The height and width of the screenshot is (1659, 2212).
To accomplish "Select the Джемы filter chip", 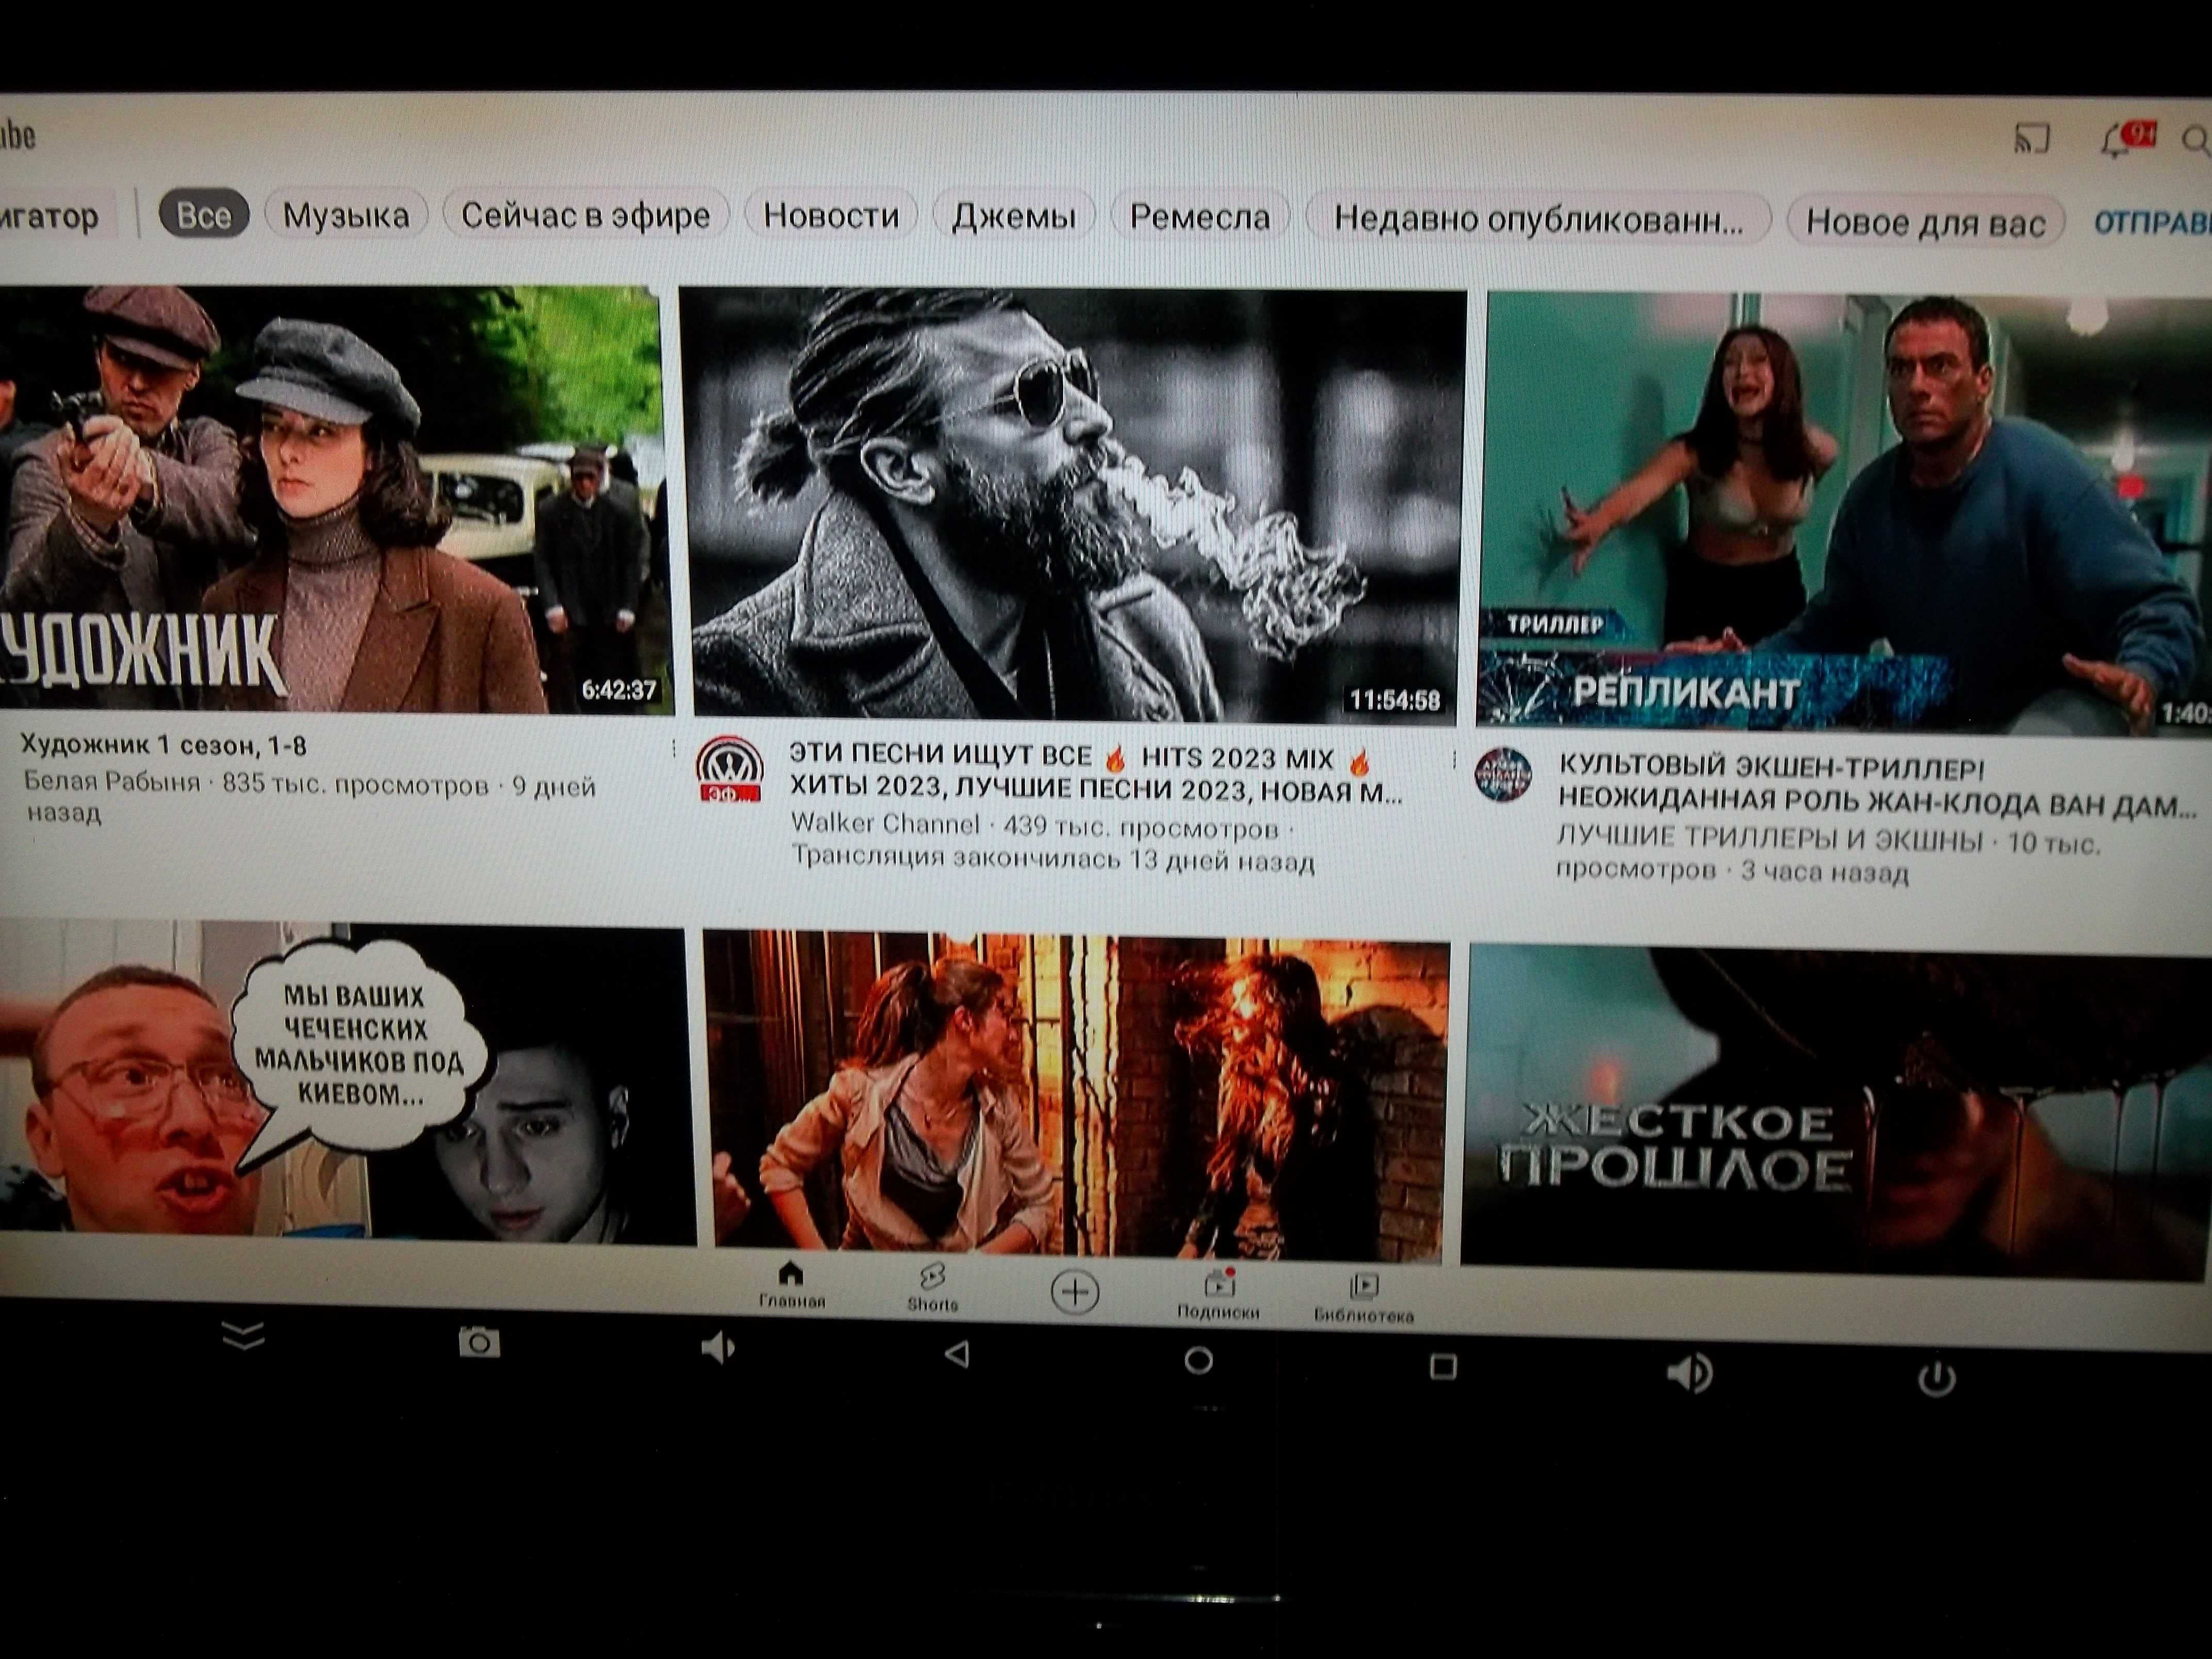I will (1013, 217).
